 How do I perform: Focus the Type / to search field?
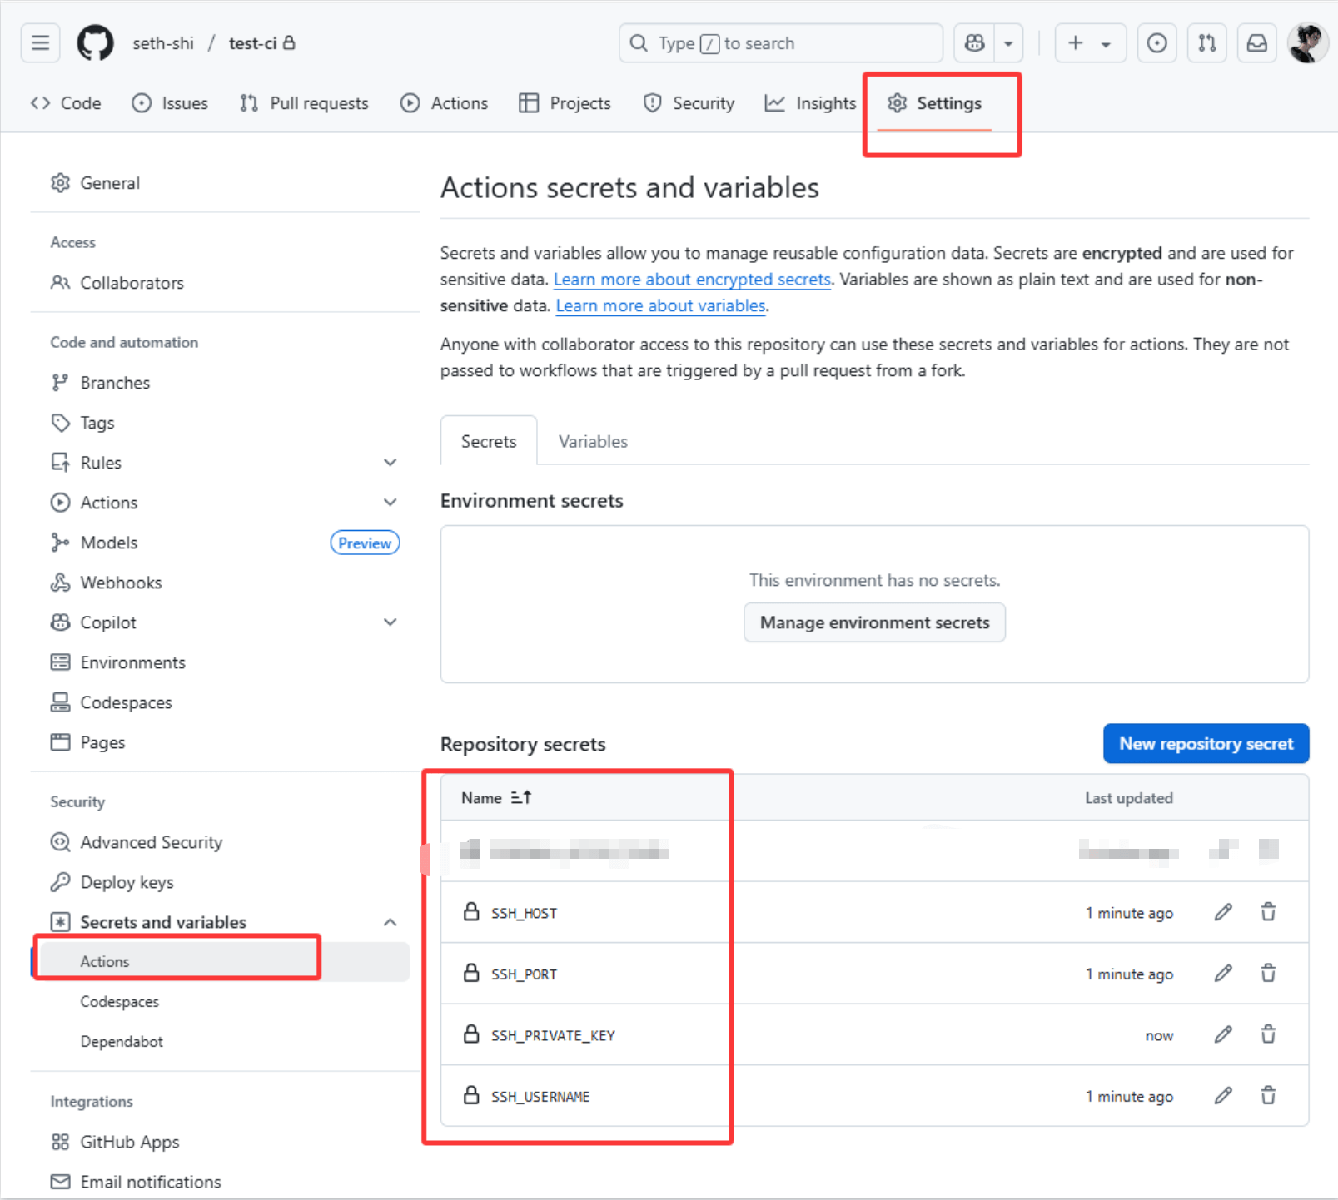point(780,43)
